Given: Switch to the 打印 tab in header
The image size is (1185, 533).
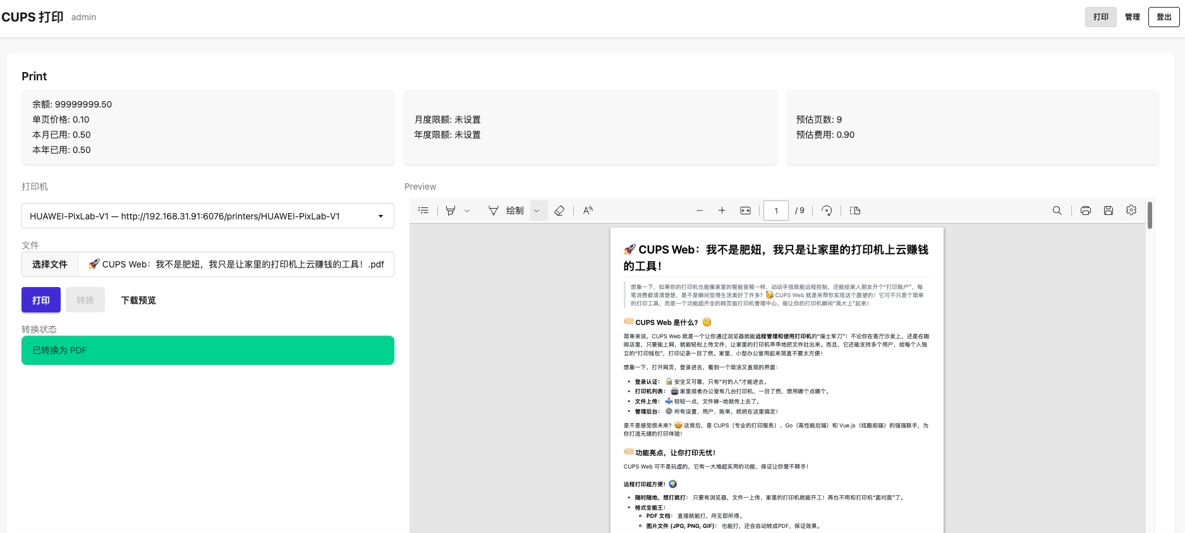Looking at the screenshot, I should 1101,17.
